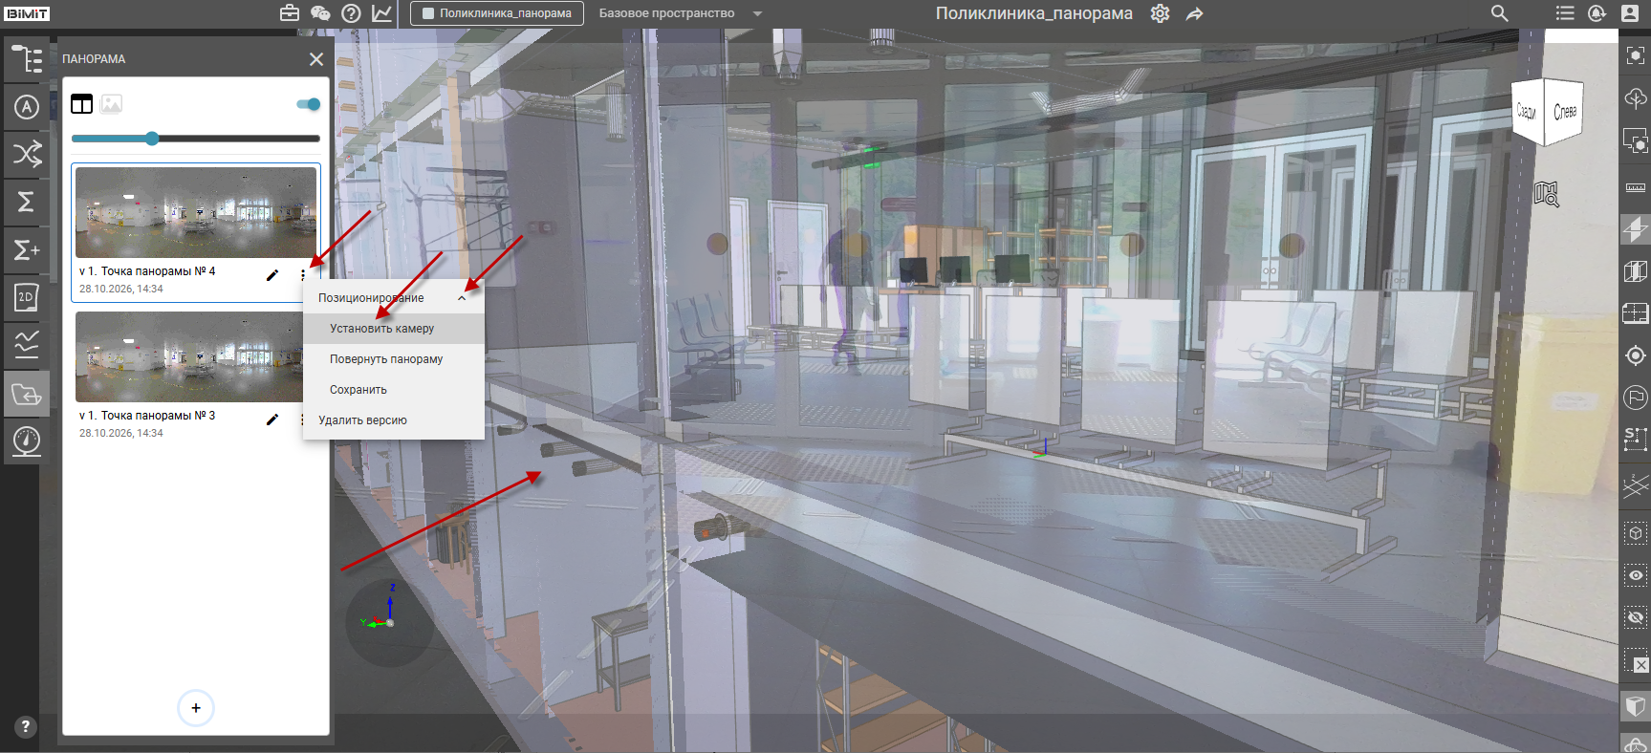Open the model structure tree tool
The height and width of the screenshot is (753, 1651).
point(27,59)
